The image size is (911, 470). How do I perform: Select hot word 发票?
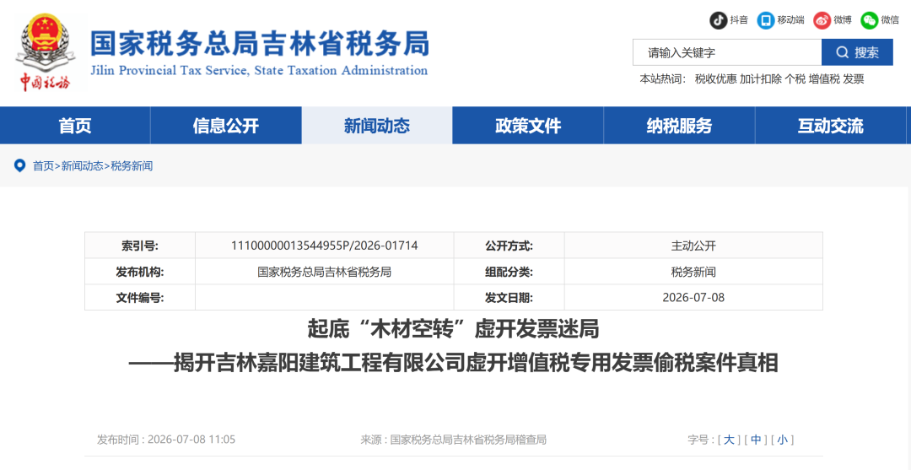coord(854,79)
